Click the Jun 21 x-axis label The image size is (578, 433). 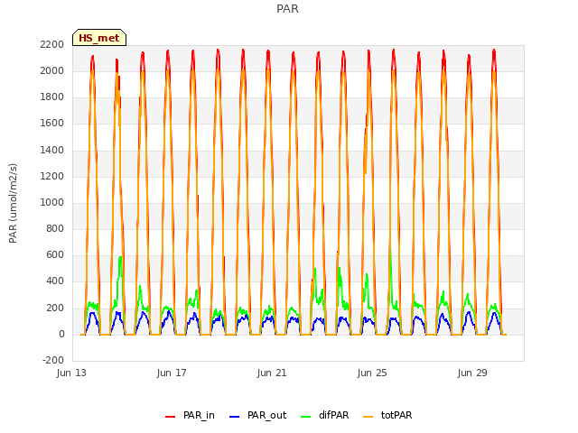tap(272, 373)
